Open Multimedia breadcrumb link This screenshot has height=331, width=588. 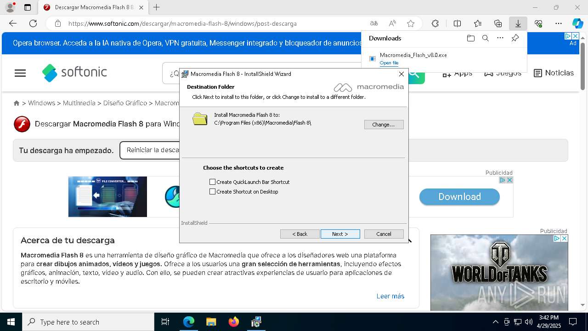point(79,103)
